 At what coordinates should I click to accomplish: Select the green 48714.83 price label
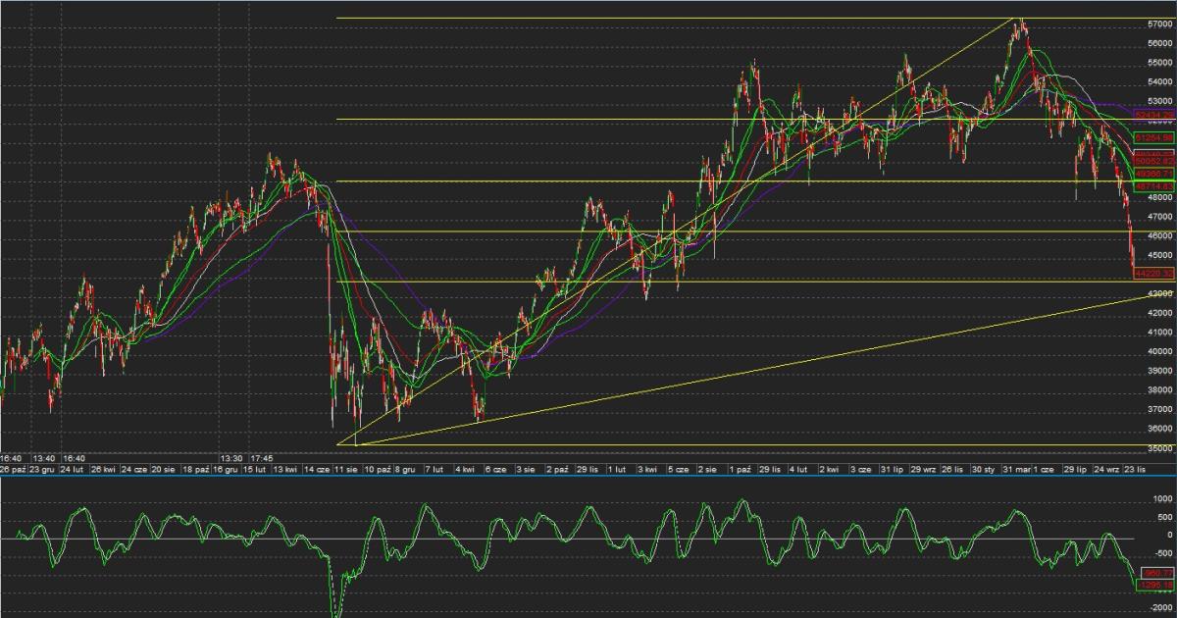[1153, 184]
